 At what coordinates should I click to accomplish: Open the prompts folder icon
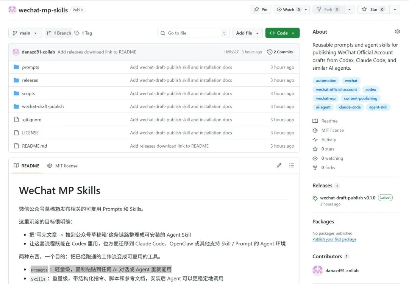coord(16,67)
